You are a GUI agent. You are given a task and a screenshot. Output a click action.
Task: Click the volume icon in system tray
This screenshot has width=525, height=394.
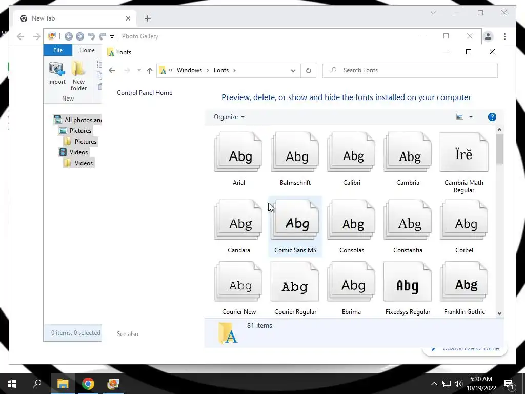458,384
